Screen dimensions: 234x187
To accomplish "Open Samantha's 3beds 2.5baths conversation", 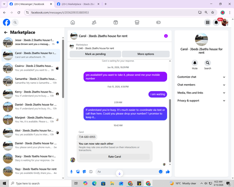I will tap(31, 81).
